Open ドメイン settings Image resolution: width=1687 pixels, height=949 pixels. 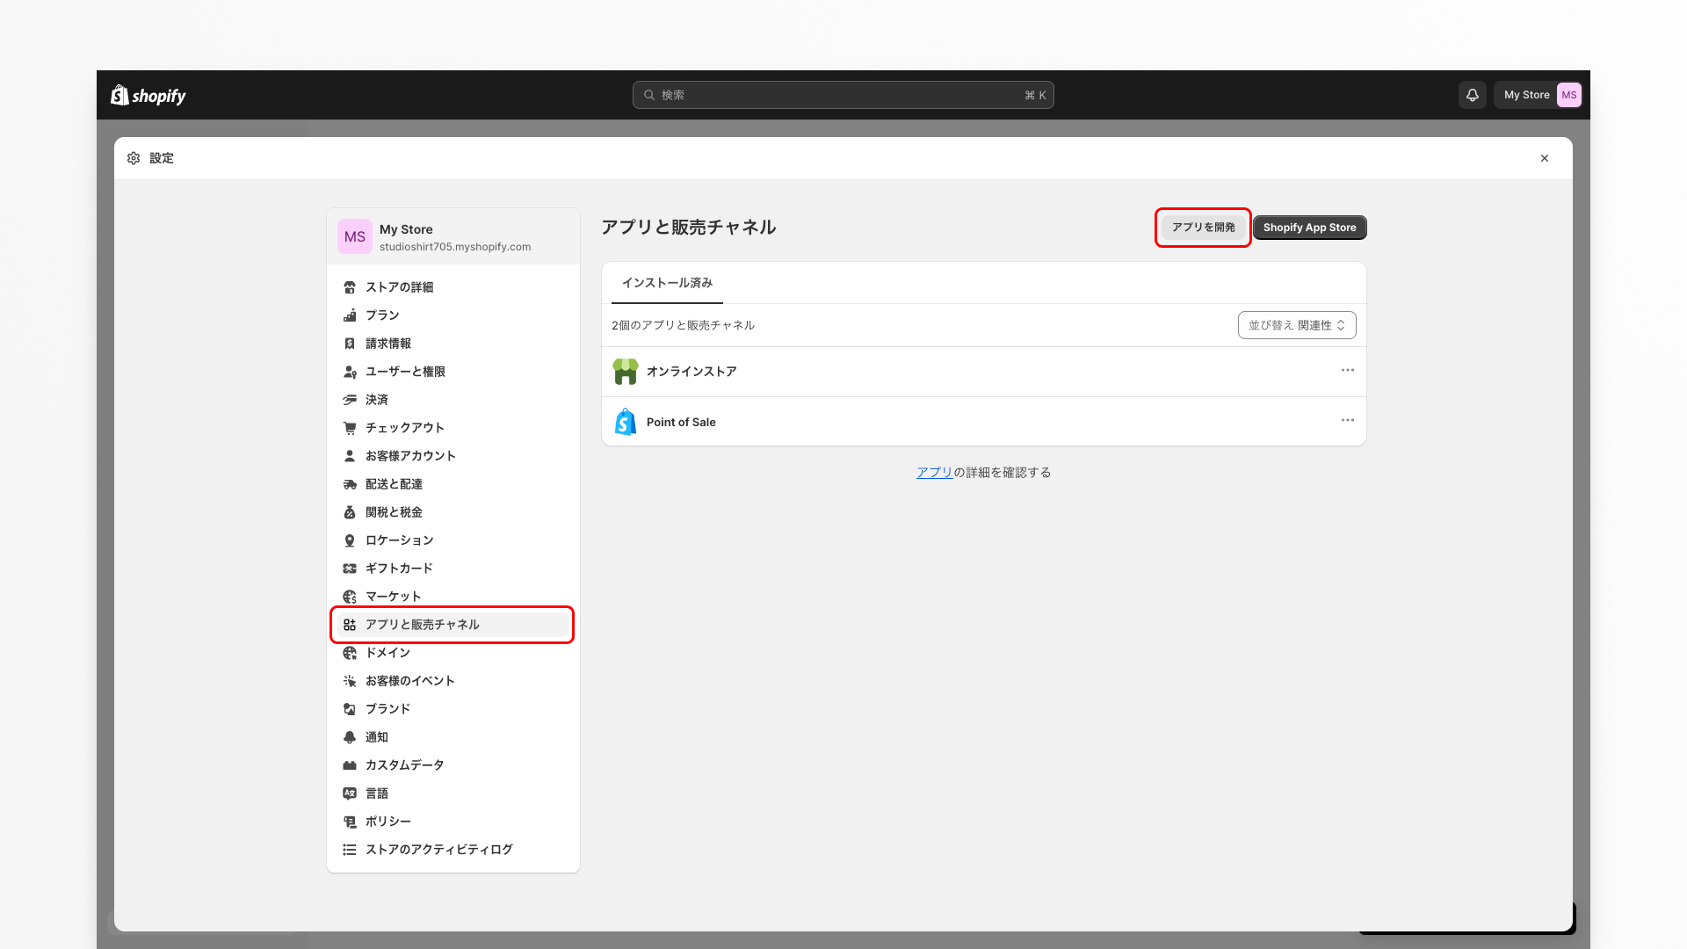(453, 653)
